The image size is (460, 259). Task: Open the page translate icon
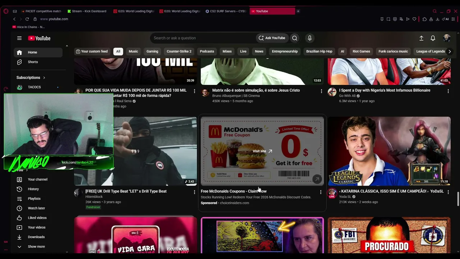(401, 19)
